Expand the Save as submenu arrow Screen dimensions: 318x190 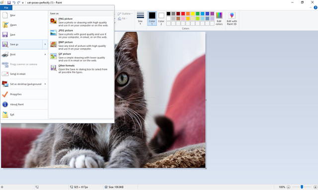(x=45, y=44)
